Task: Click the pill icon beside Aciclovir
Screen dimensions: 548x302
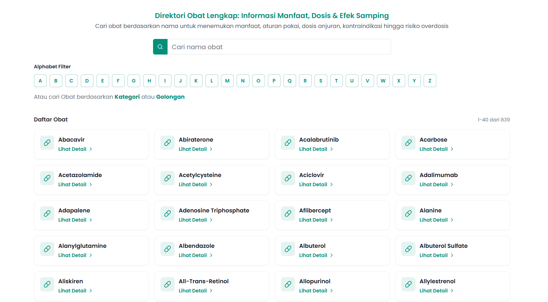Action: 288,178
